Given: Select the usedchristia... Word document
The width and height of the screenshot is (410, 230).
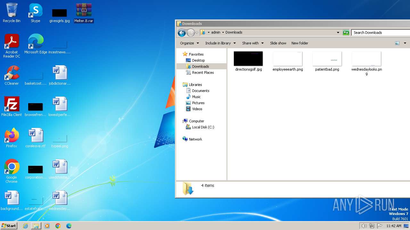Looking at the screenshot, I should 60,169.
